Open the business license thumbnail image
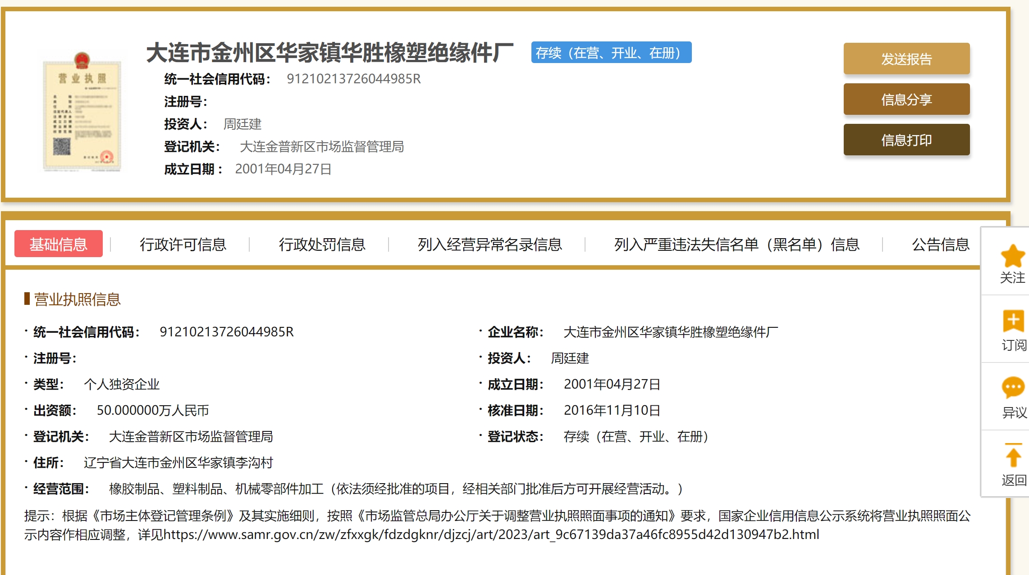 pyautogui.click(x=82, y=113)
